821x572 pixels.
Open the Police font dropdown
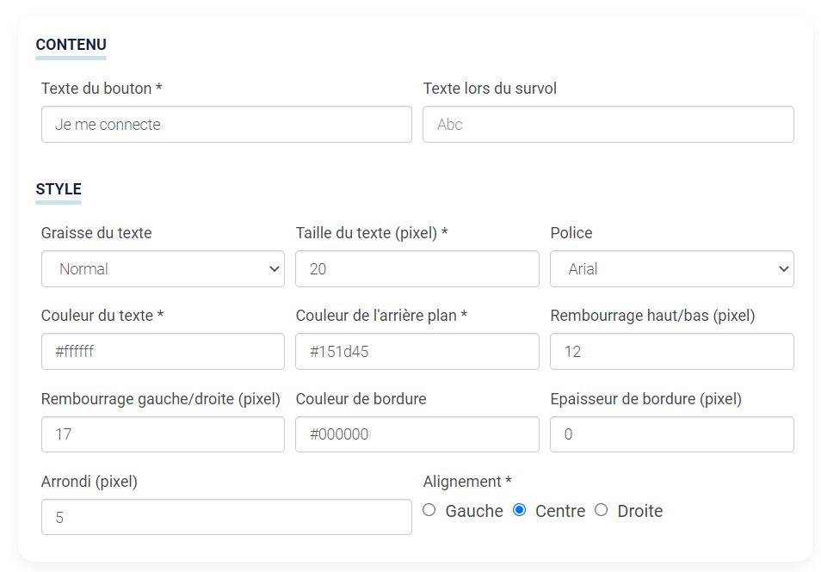coord(672,269)
